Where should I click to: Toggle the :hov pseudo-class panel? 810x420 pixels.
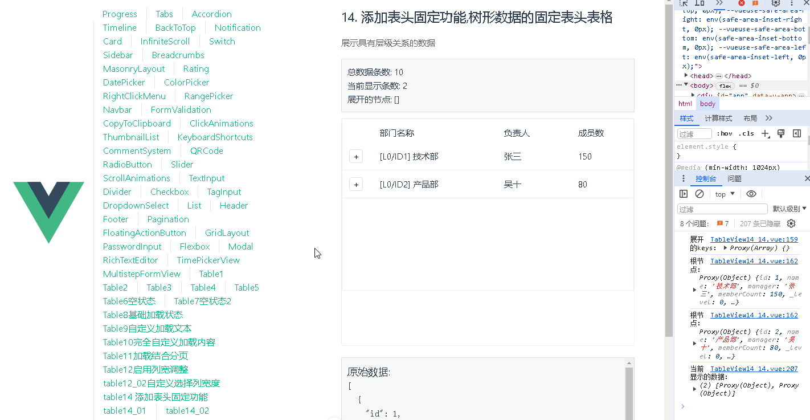[x=725, y=133]
